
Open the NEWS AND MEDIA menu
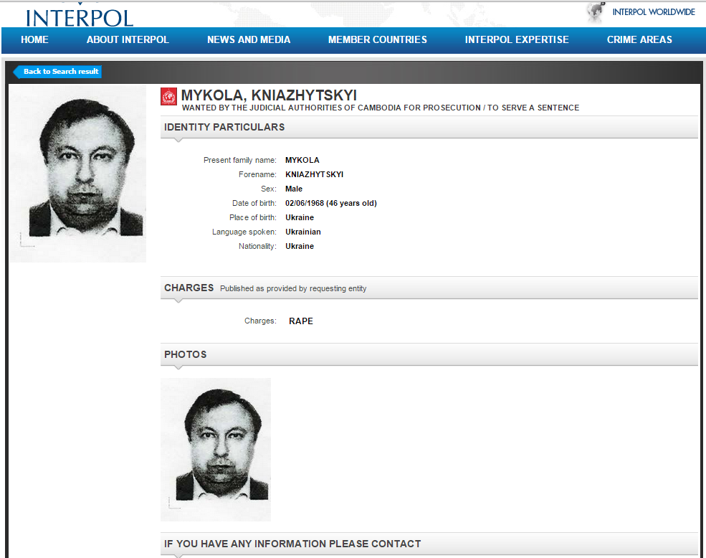point(249,40)
